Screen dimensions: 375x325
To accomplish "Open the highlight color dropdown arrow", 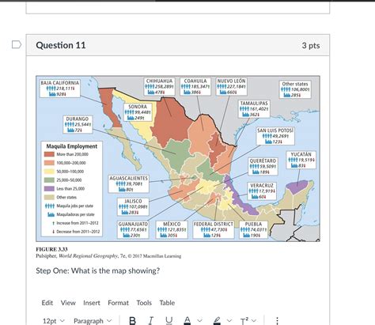I will (229, 321).
